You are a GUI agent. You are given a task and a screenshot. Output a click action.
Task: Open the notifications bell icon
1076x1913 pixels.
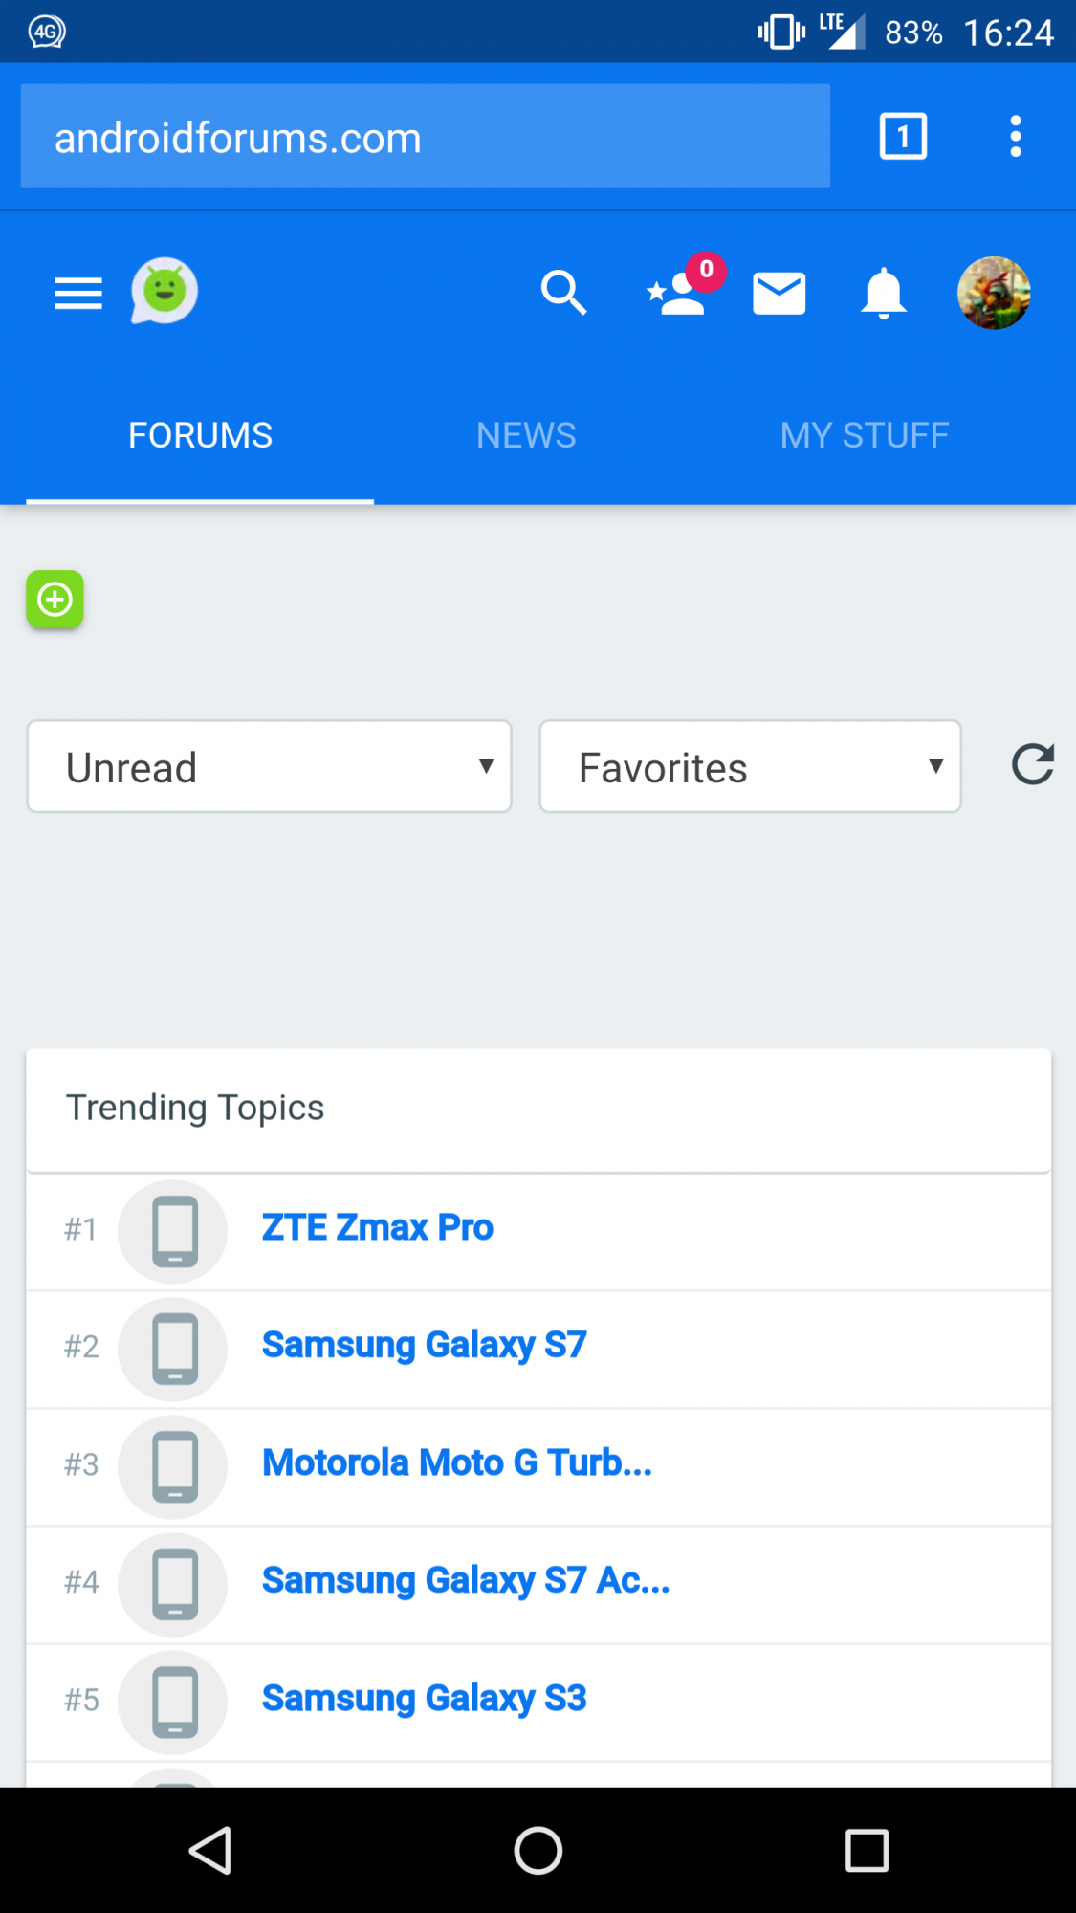pyautogui.click(x=883, y=293)
